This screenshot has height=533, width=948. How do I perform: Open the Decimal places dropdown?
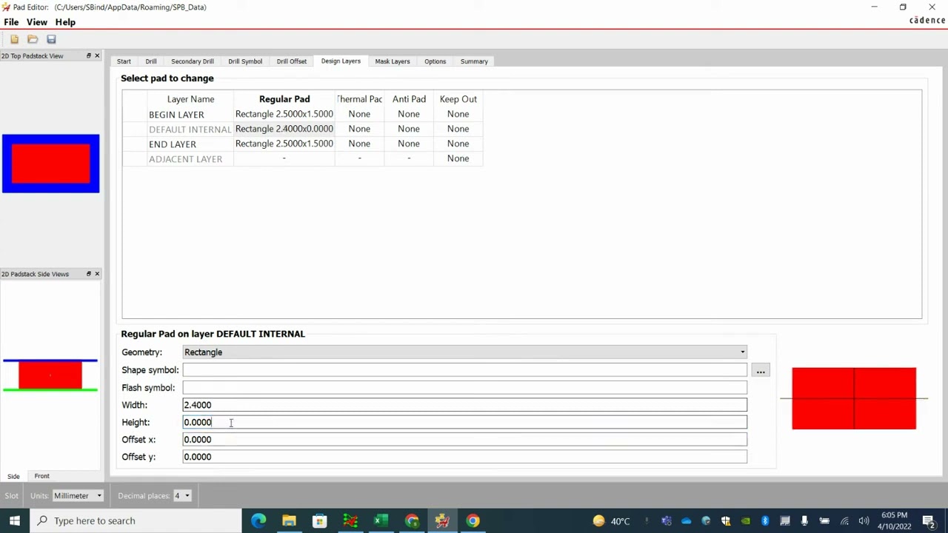[x=182, y=496]
